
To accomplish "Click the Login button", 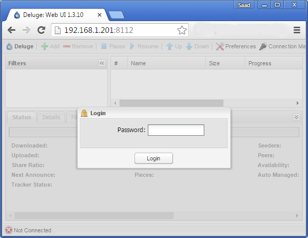I will point(153,158).
